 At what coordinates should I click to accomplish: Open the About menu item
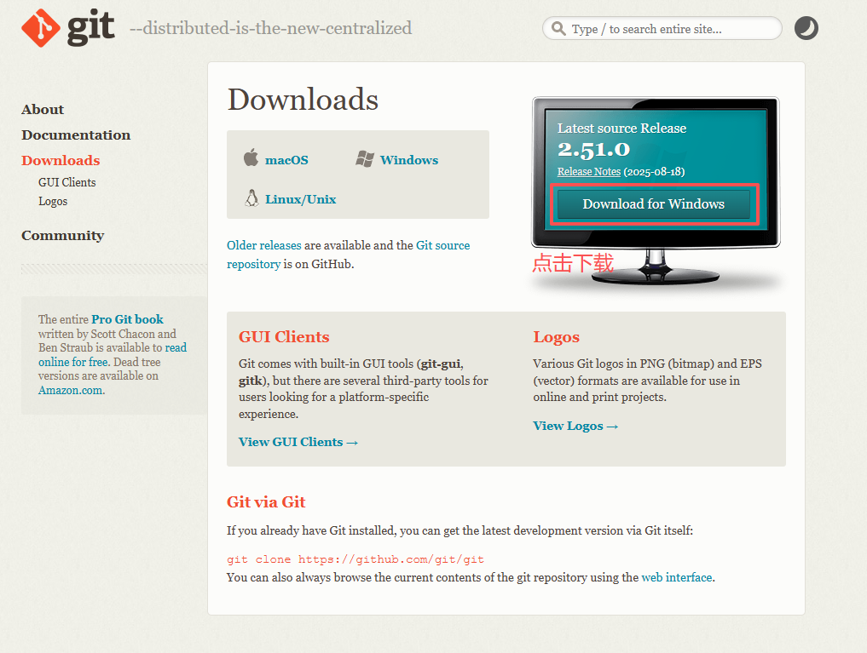43,109
